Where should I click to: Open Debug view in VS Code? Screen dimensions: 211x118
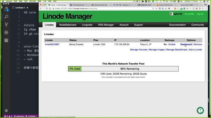(6, 32)
